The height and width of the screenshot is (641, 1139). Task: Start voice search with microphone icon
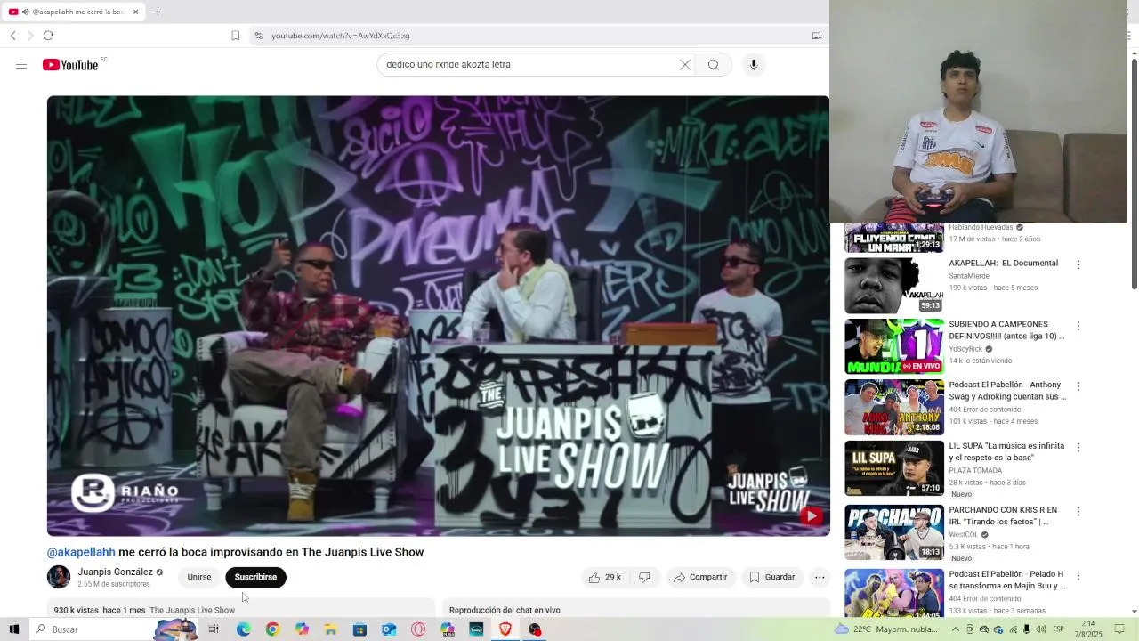[x=754, y=64]
